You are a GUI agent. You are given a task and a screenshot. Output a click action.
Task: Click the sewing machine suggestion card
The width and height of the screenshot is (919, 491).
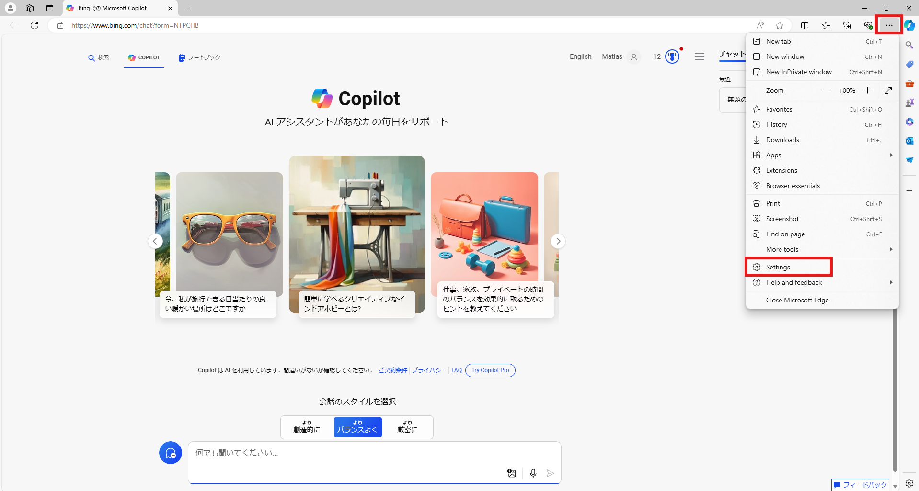coord(356,234)
